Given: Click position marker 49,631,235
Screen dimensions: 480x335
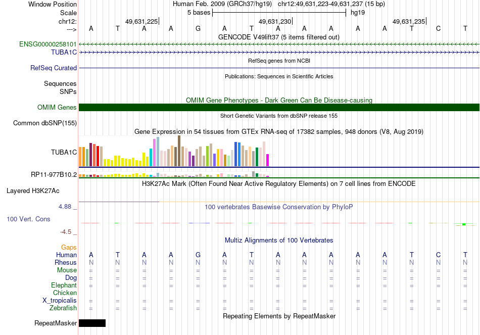Looking at the screenshot, I should [409, 21].
